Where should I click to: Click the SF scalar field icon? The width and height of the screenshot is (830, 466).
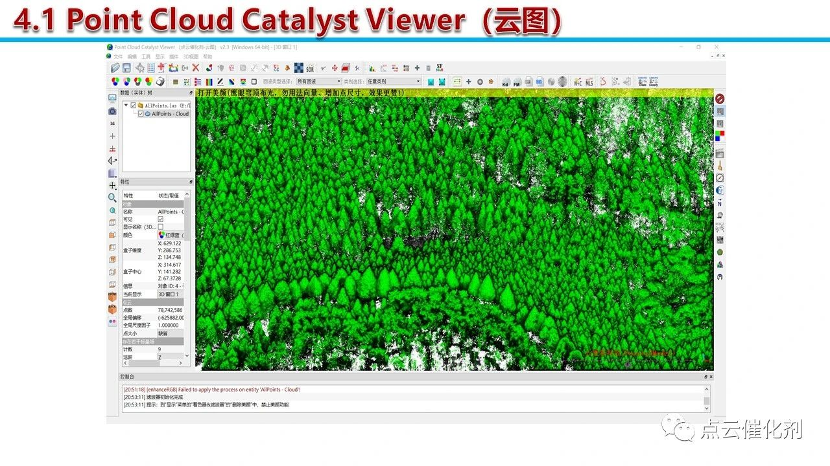point(440,67)
